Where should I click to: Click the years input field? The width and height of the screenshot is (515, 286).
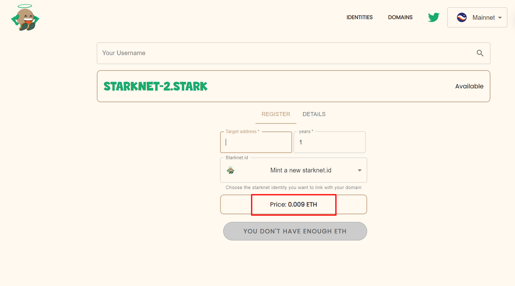pyautogui.click(x=330, y=142)
